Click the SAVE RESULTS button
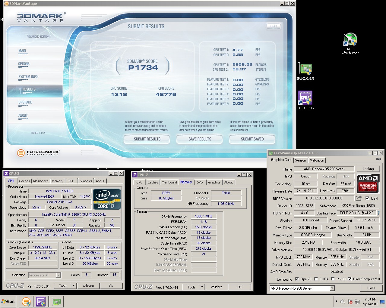Viewport: 386px width, 308px height. (x=200, y=139)
